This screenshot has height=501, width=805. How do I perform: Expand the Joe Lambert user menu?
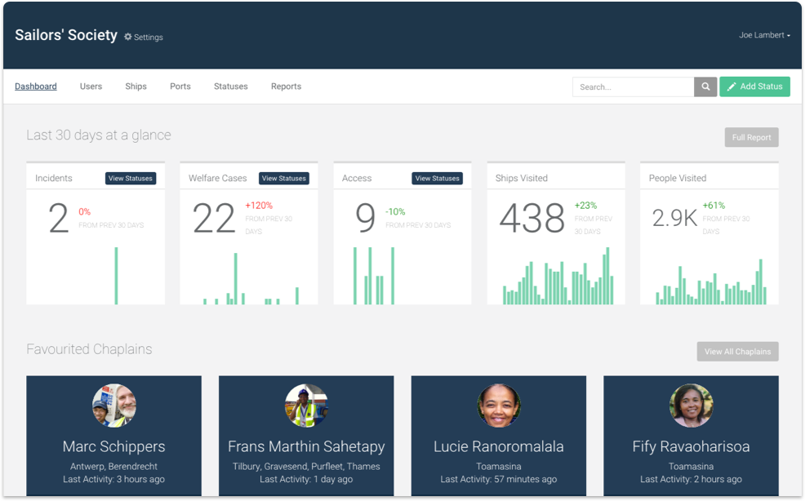click(x=764, y=35)
